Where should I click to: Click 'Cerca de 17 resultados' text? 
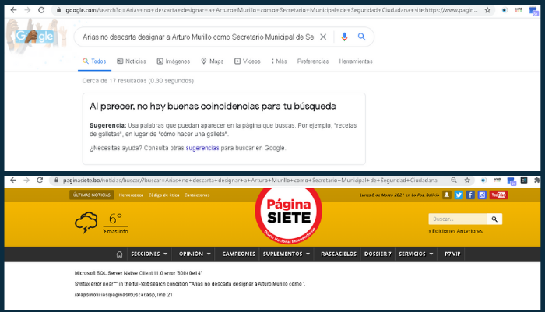tap(138, 81)
